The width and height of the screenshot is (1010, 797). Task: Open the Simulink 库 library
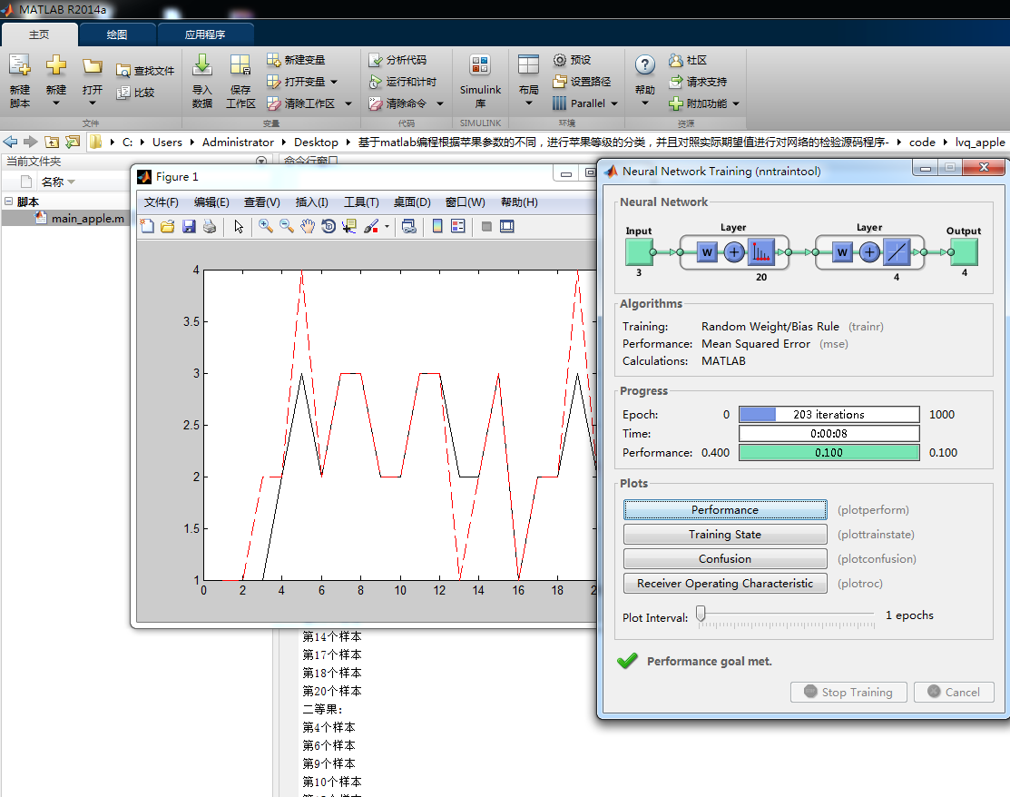point(480,81)
